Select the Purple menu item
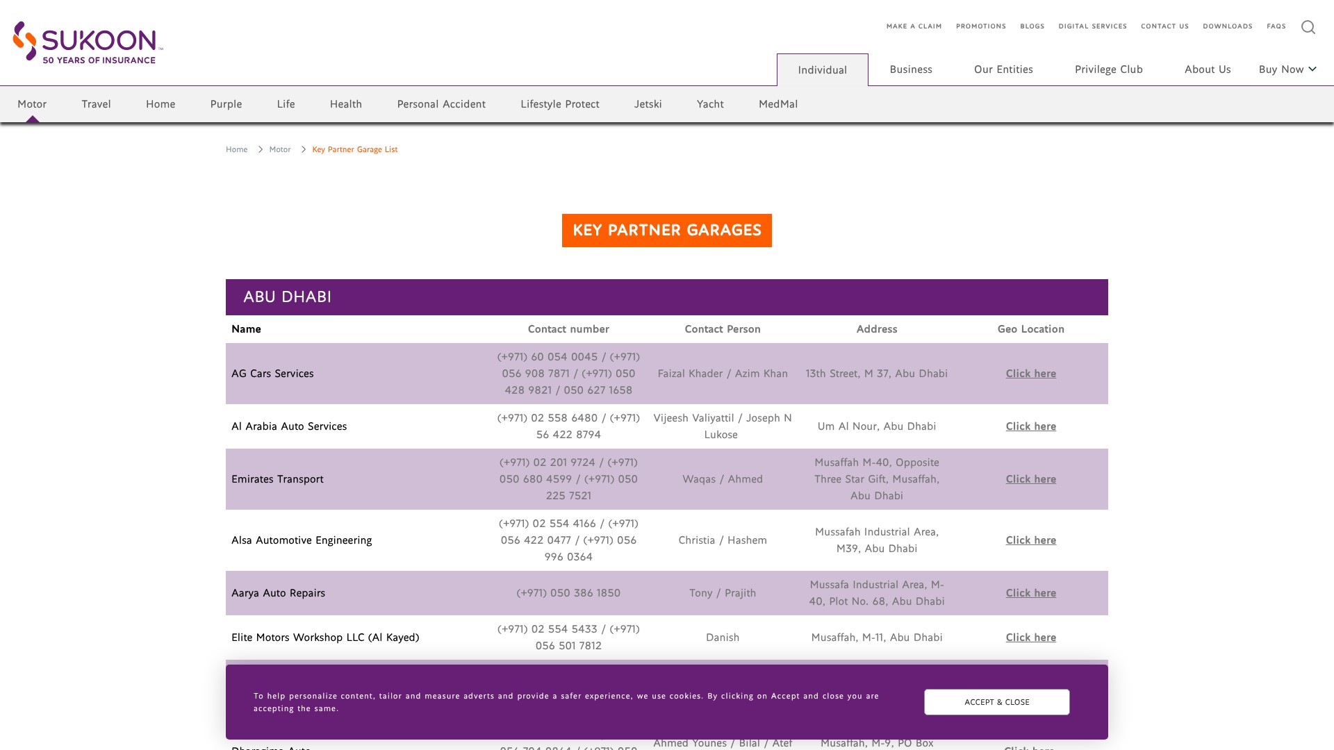Image resolution: width=1334 pixels, height=750 pixels. (x=226, y=104)
